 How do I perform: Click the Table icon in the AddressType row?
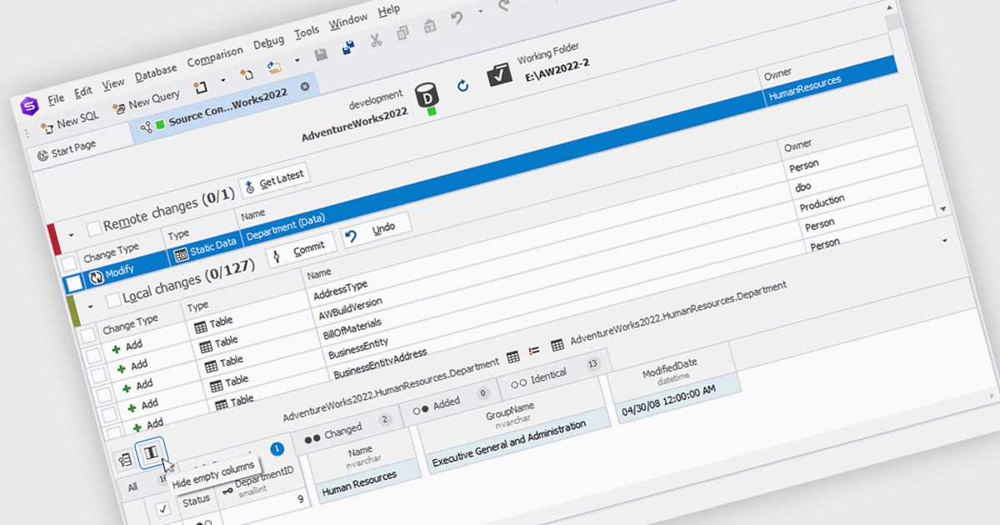tap(201, 327)
